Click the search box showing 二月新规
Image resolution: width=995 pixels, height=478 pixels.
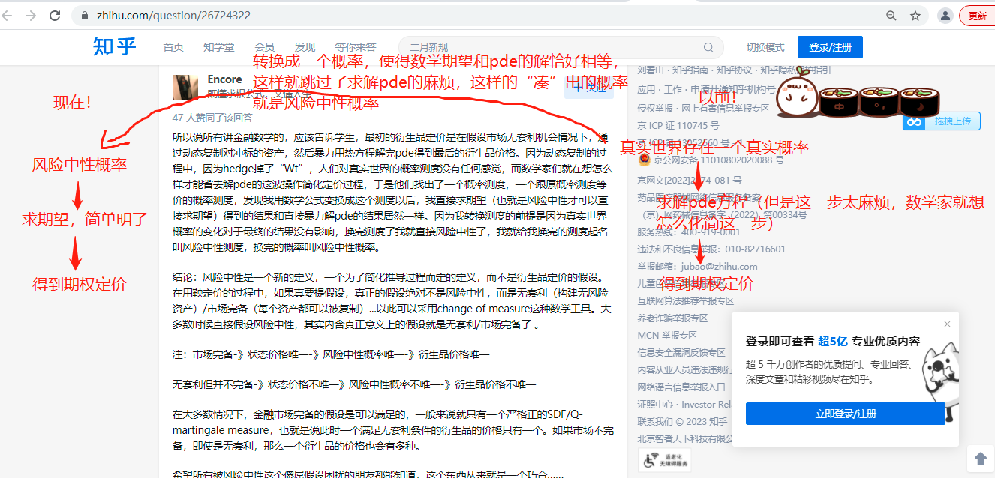coord(561,47)
